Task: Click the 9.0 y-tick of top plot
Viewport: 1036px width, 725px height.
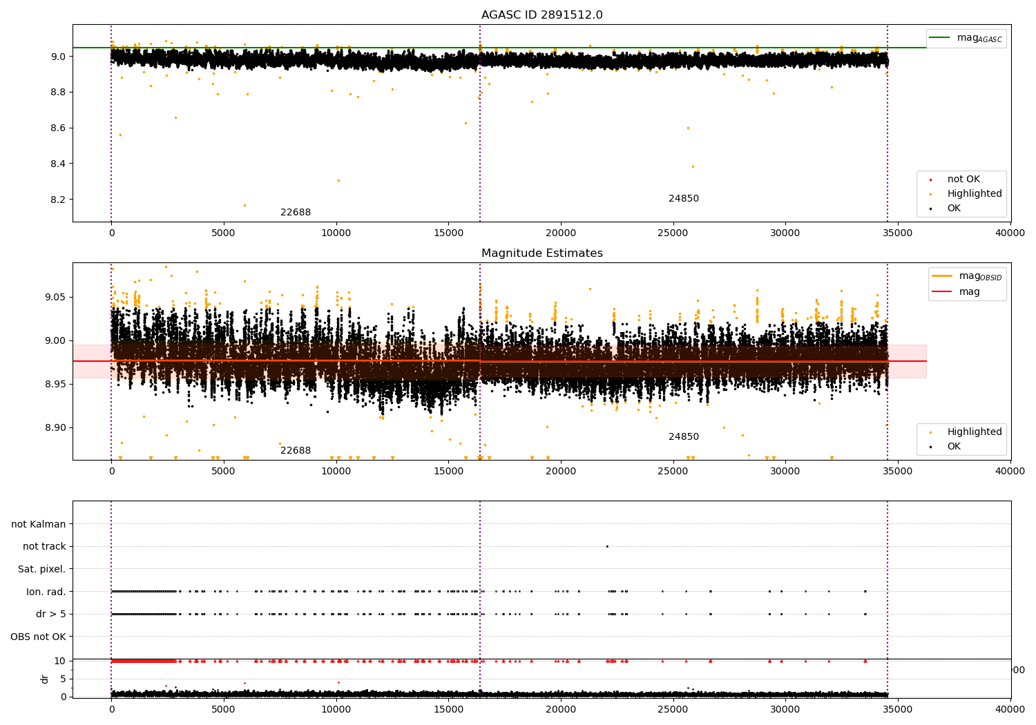Action: pyautogui.click(x=58, y=56)
